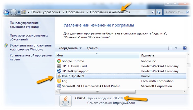Open Просмотр установленных обновлений link

click(29, 37)
